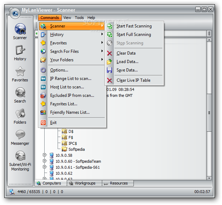The image size is (222, 205).
Task: Click the Options gear icon
Action: tap(43, 70)
